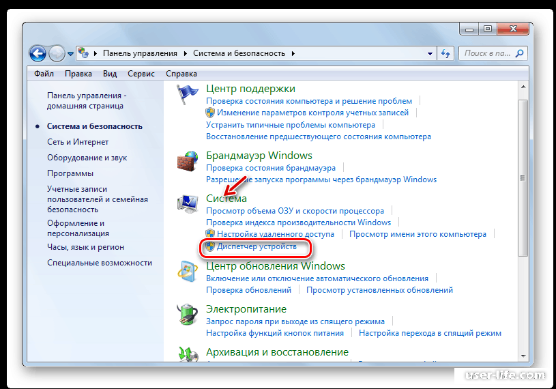Viewport: 556px width, 389px height.
Task: Click shield icon beside Изменение параметров контроля
Action: click(x=210, y=113)
